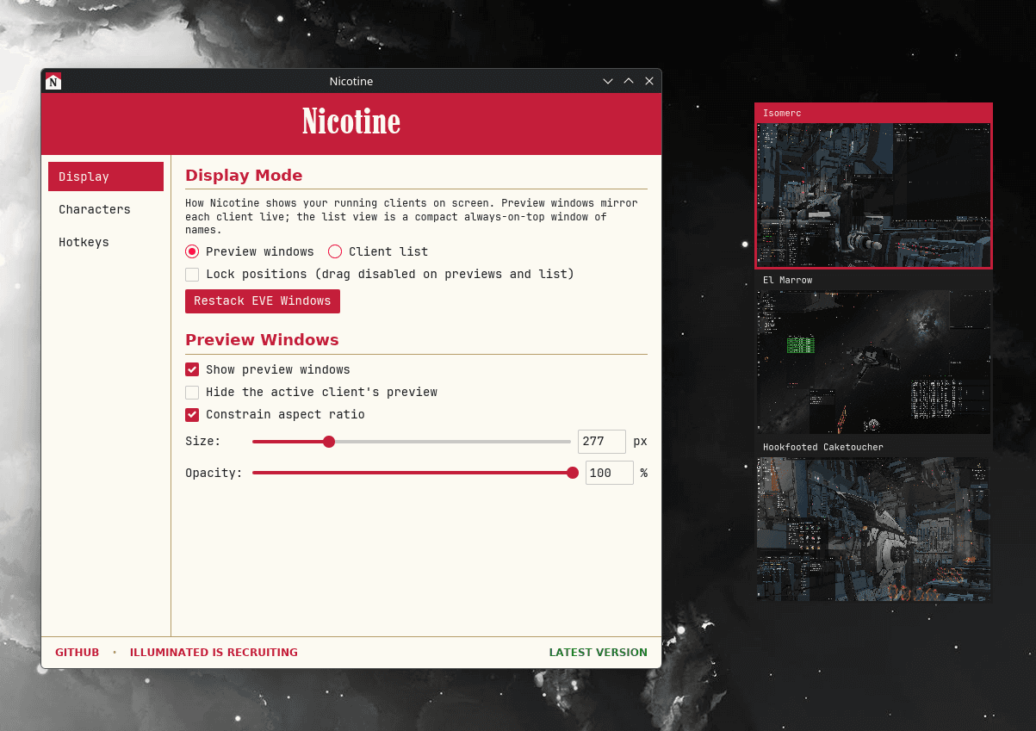Minimize the Nicotine window

608,81
